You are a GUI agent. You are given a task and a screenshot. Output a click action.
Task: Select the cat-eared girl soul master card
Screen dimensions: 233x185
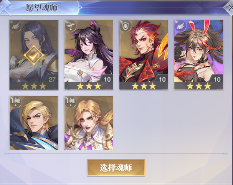coord(89,55)
